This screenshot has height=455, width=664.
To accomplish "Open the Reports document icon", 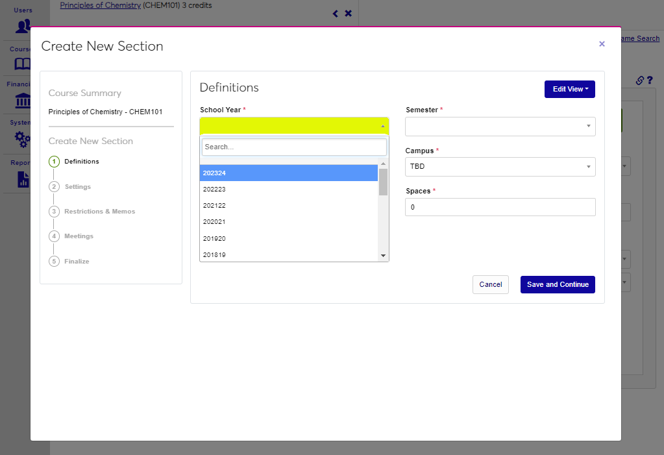I will (x=23, y=178).
